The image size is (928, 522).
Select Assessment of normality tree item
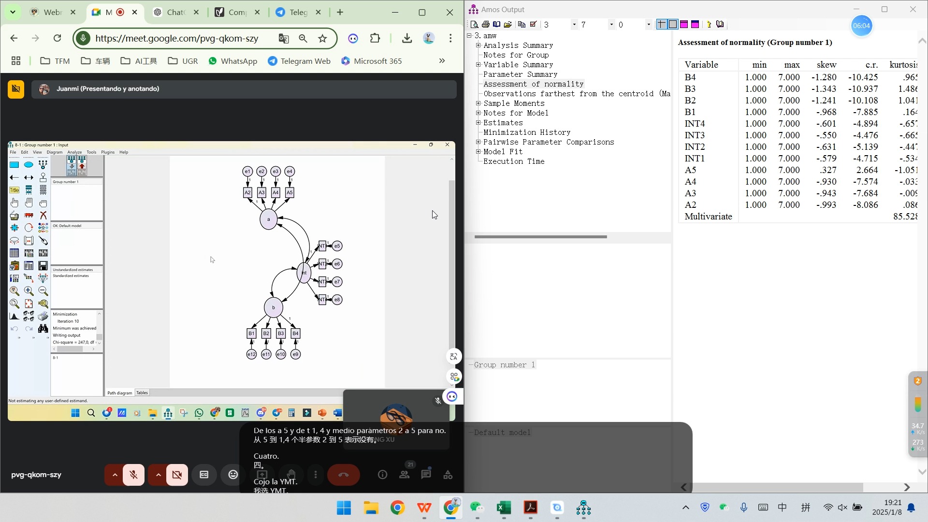click(x=534, y=84)
